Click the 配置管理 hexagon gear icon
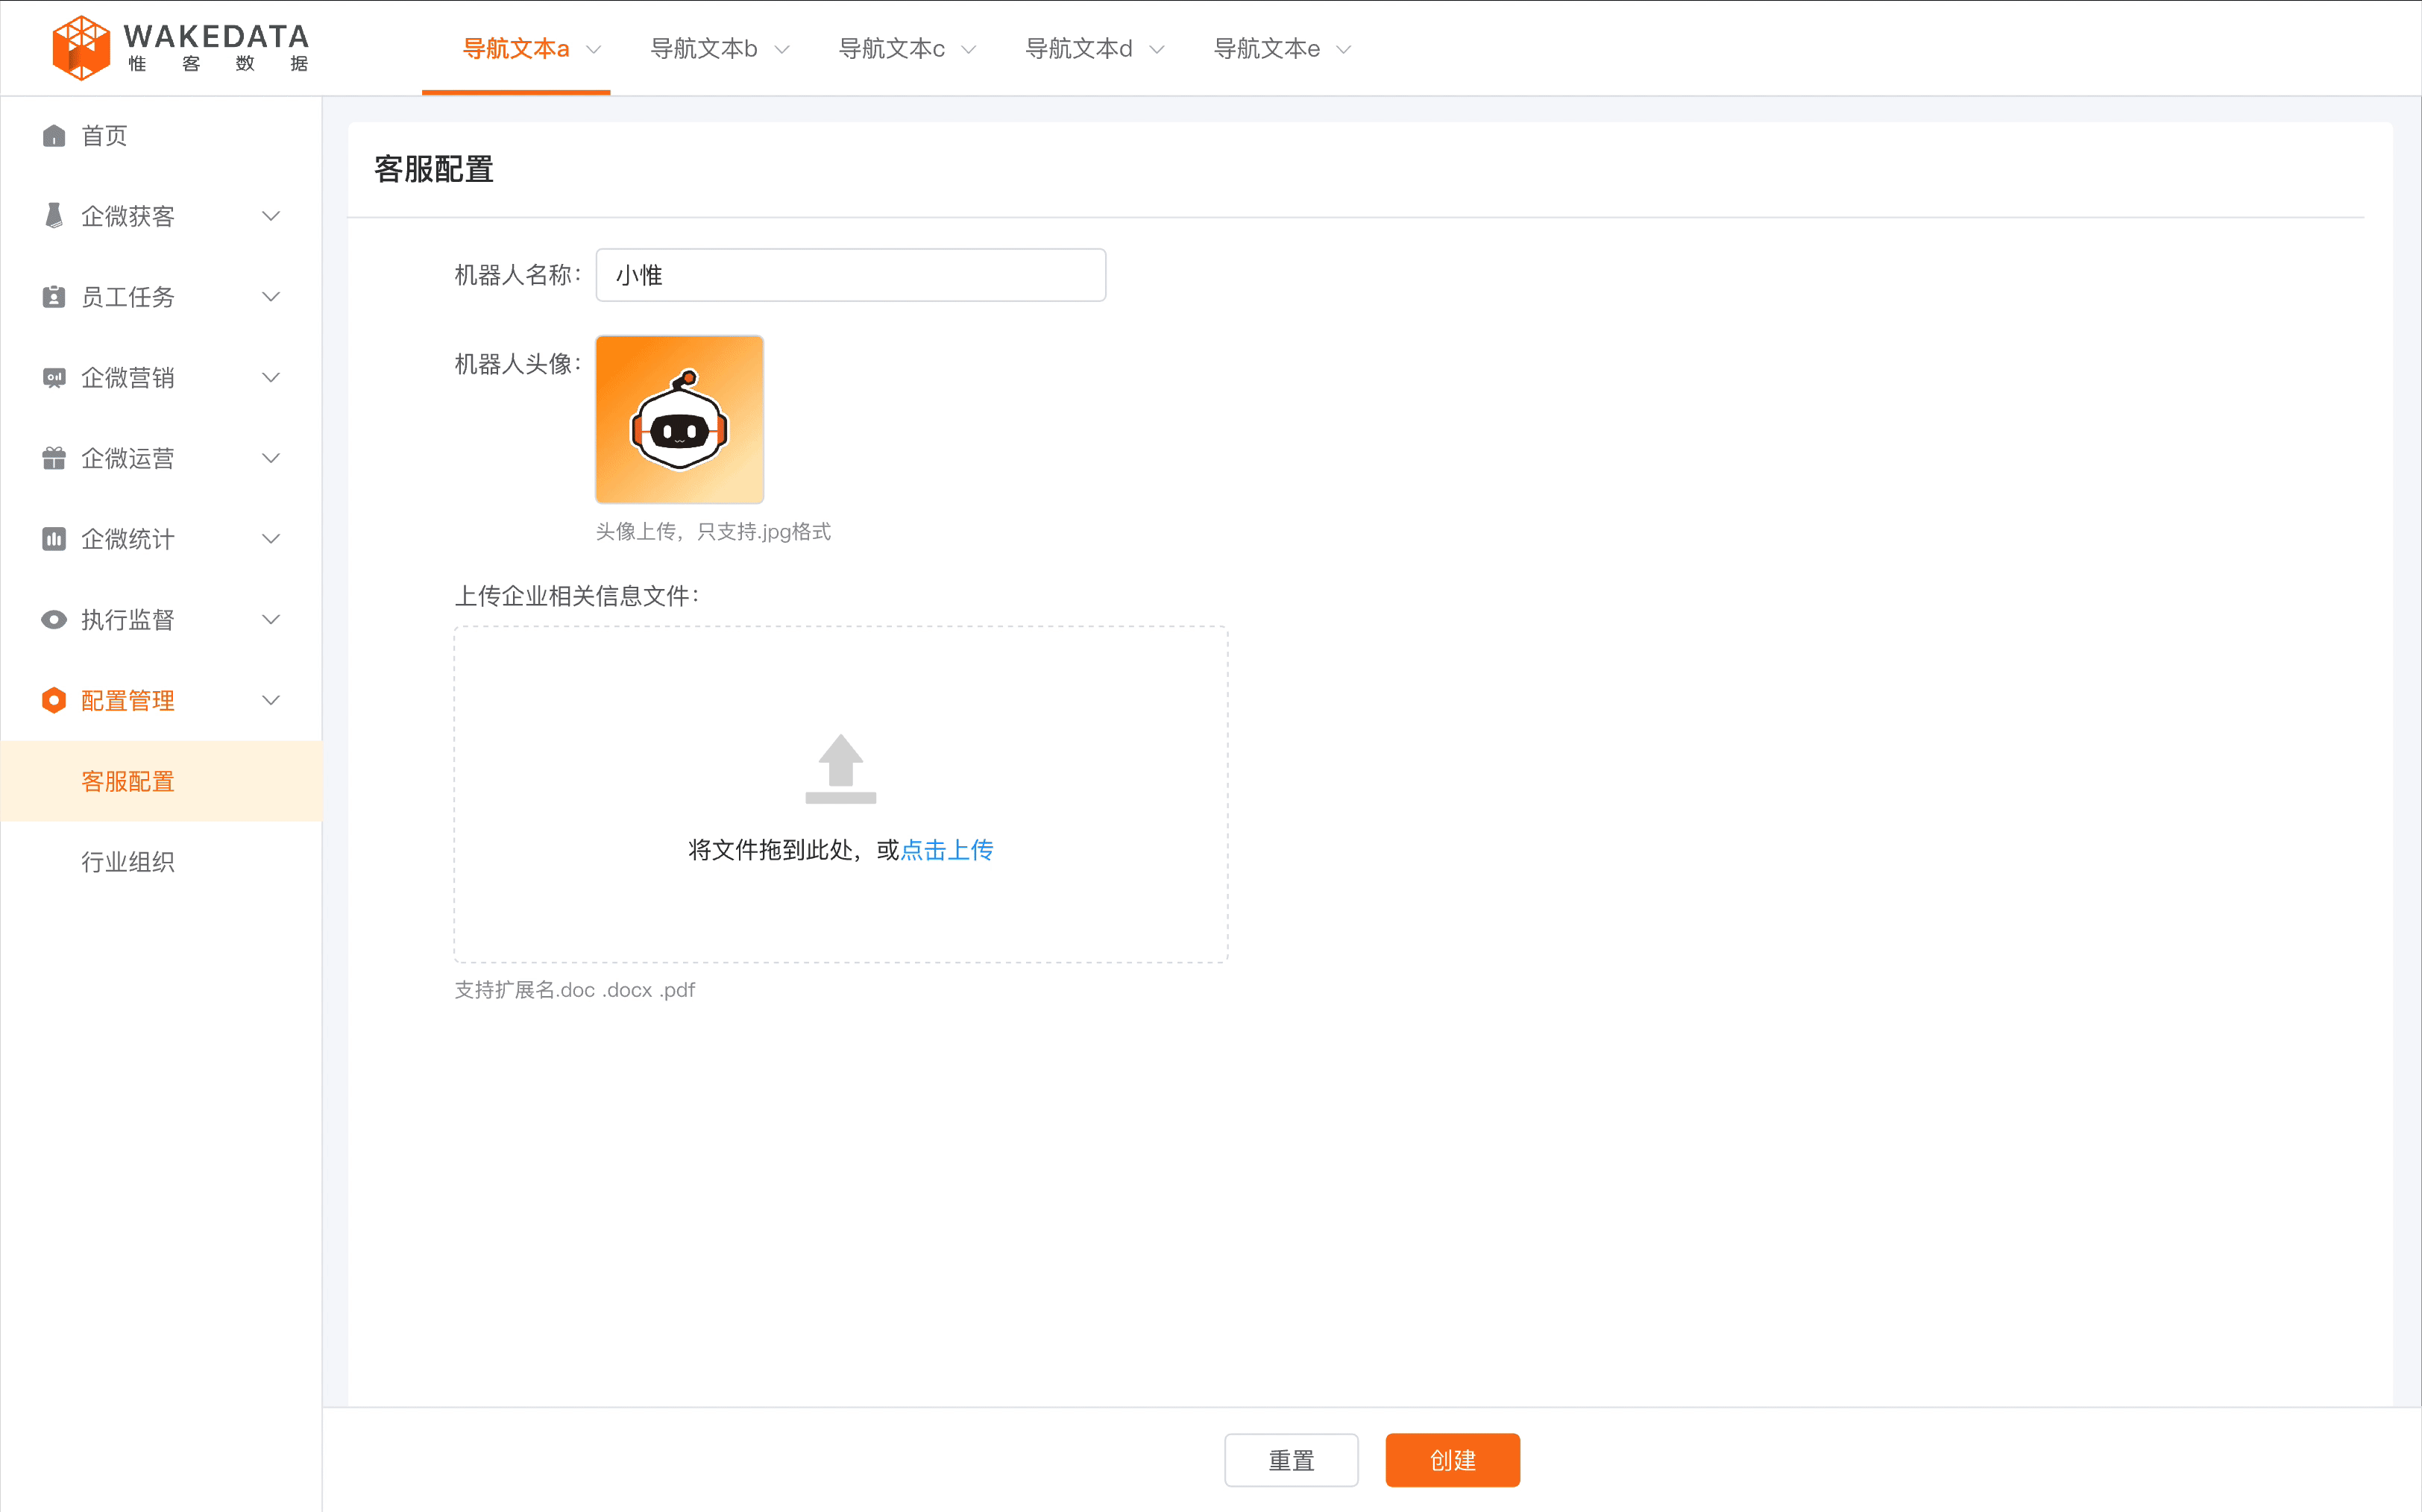 pos(54,700)
